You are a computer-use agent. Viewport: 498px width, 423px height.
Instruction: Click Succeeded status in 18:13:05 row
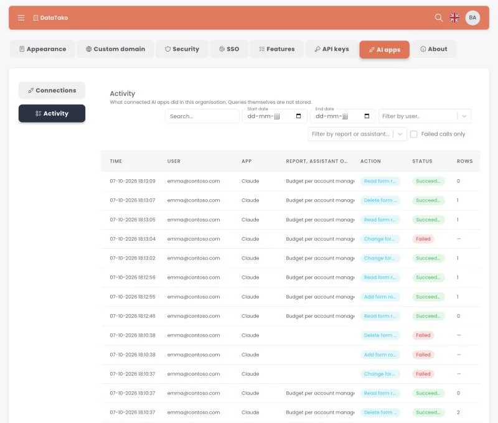(428, 220)
